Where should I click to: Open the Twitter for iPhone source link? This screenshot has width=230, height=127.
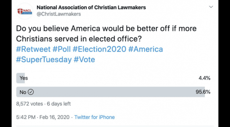(x=94, y=117)
